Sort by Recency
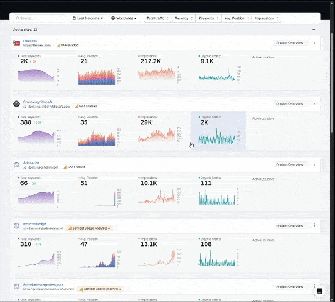The image size is (335, 302). (x=184, y=18)
